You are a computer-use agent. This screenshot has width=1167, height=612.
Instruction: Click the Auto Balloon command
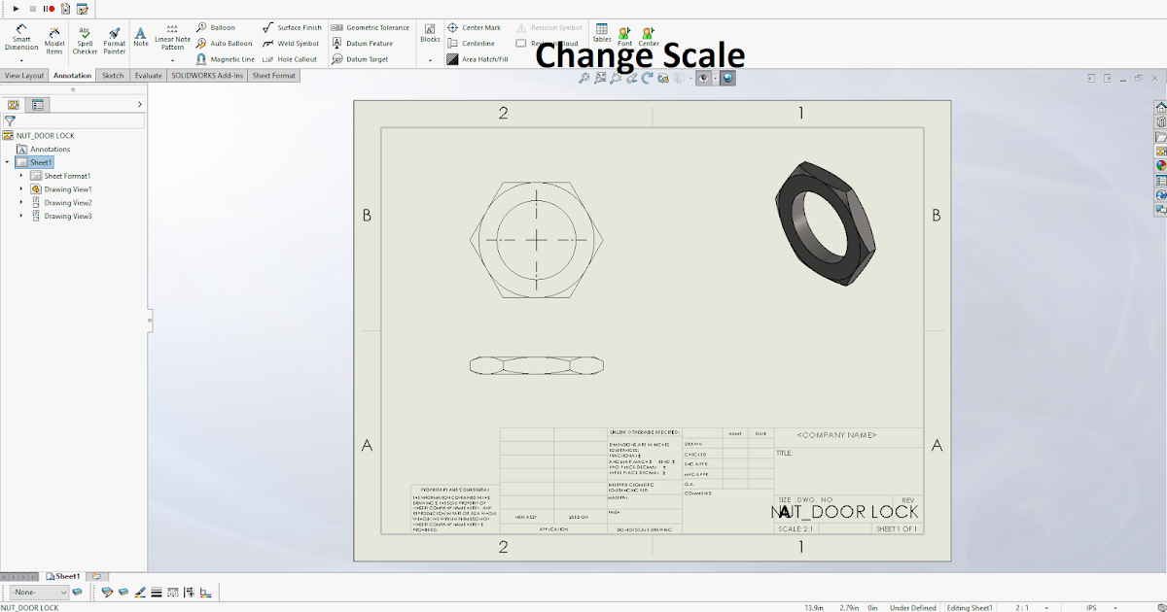coord(227,44)
